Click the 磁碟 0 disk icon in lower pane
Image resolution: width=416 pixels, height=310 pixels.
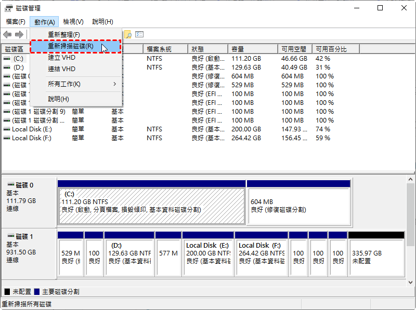point(10,185)
